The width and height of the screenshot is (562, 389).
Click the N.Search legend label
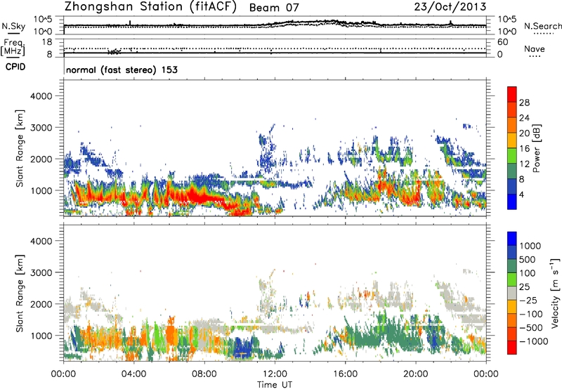(x=542, y=26)
